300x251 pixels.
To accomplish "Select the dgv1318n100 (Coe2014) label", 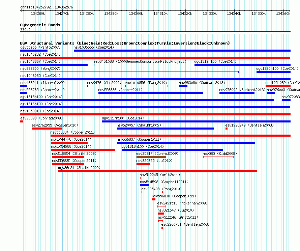I will [x=143, y=146].
